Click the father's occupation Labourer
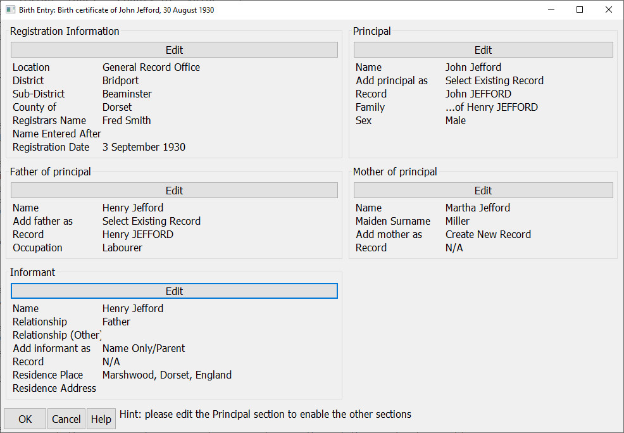Screen dimensions: 624x433 [x=122, y=248]
